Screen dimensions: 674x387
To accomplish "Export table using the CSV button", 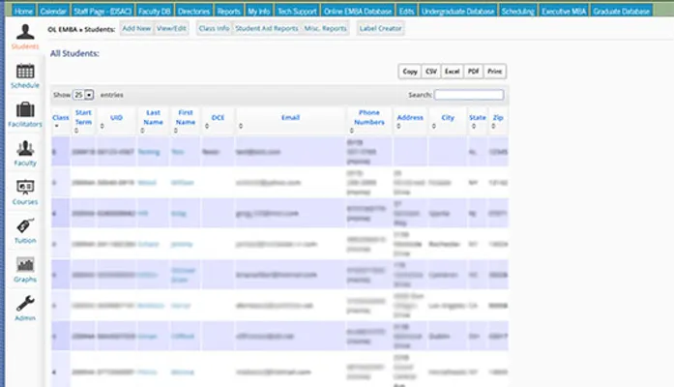I will [x=432, y=72].
